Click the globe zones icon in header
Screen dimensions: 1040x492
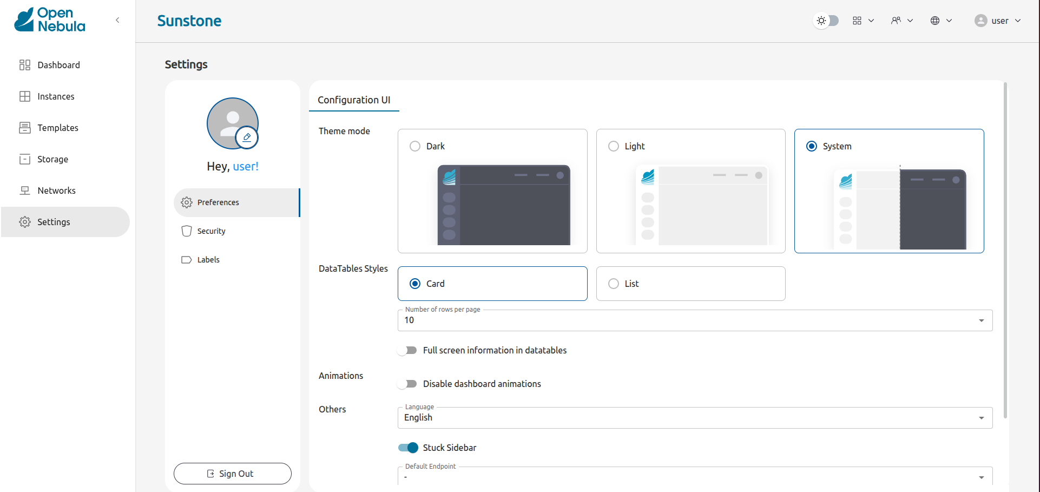click(x=936, y=20)
